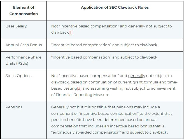Select the "Pensions" row label
The width and height of the screenshot is (184, 140).
tap(14, 107)
